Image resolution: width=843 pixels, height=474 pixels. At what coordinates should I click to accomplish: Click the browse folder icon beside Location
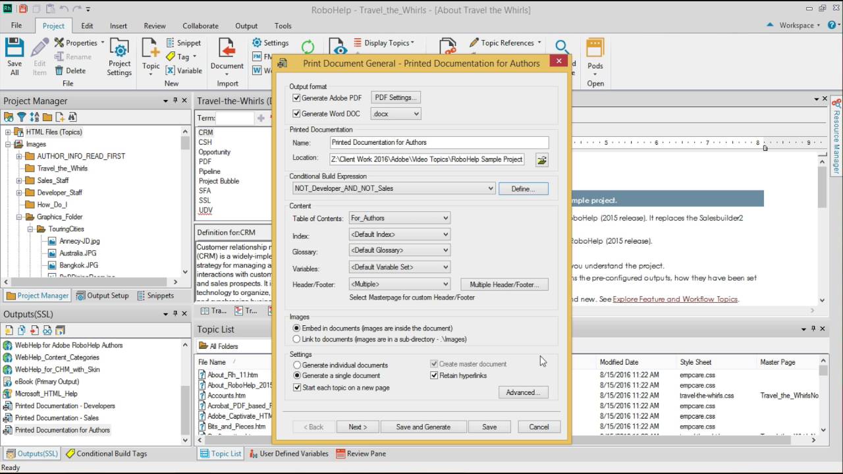pos(541,159)
